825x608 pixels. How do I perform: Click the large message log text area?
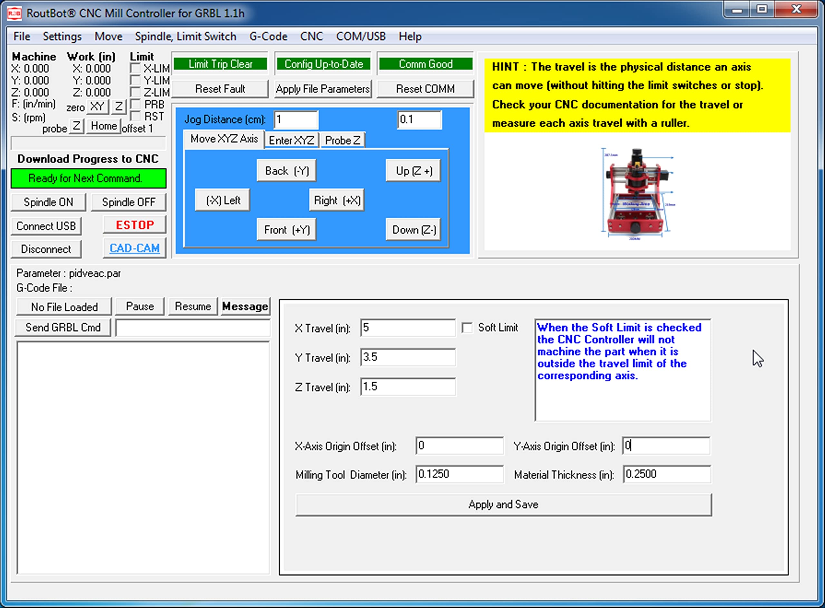pyautogui.click(x=143, y=458)
